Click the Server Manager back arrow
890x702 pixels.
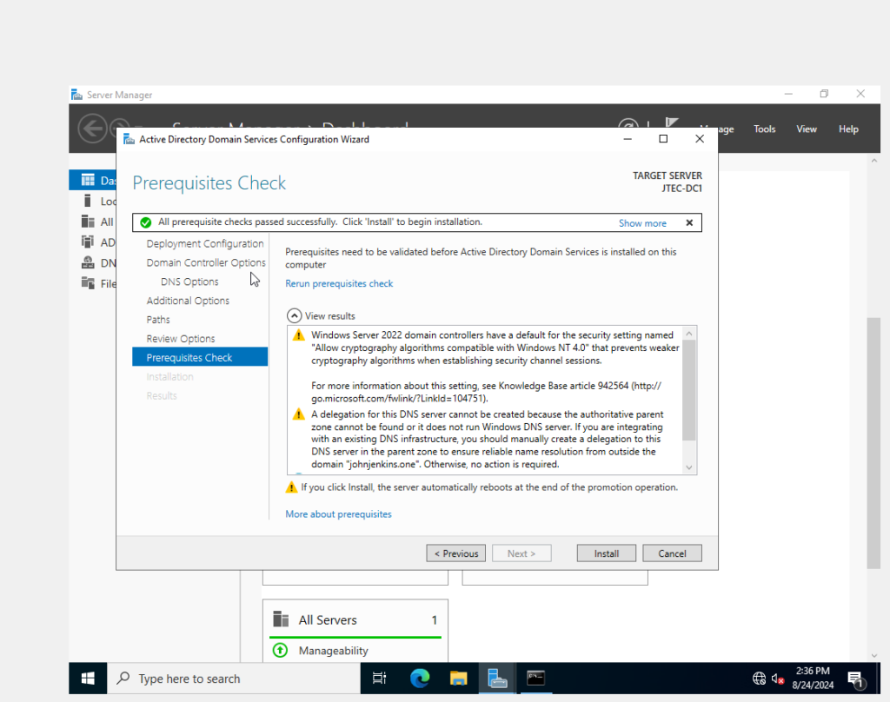(92, 129)
